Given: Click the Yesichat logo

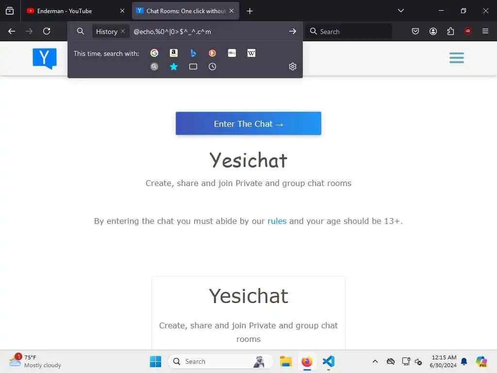Looking at the screenshot, I should (45, 58).
